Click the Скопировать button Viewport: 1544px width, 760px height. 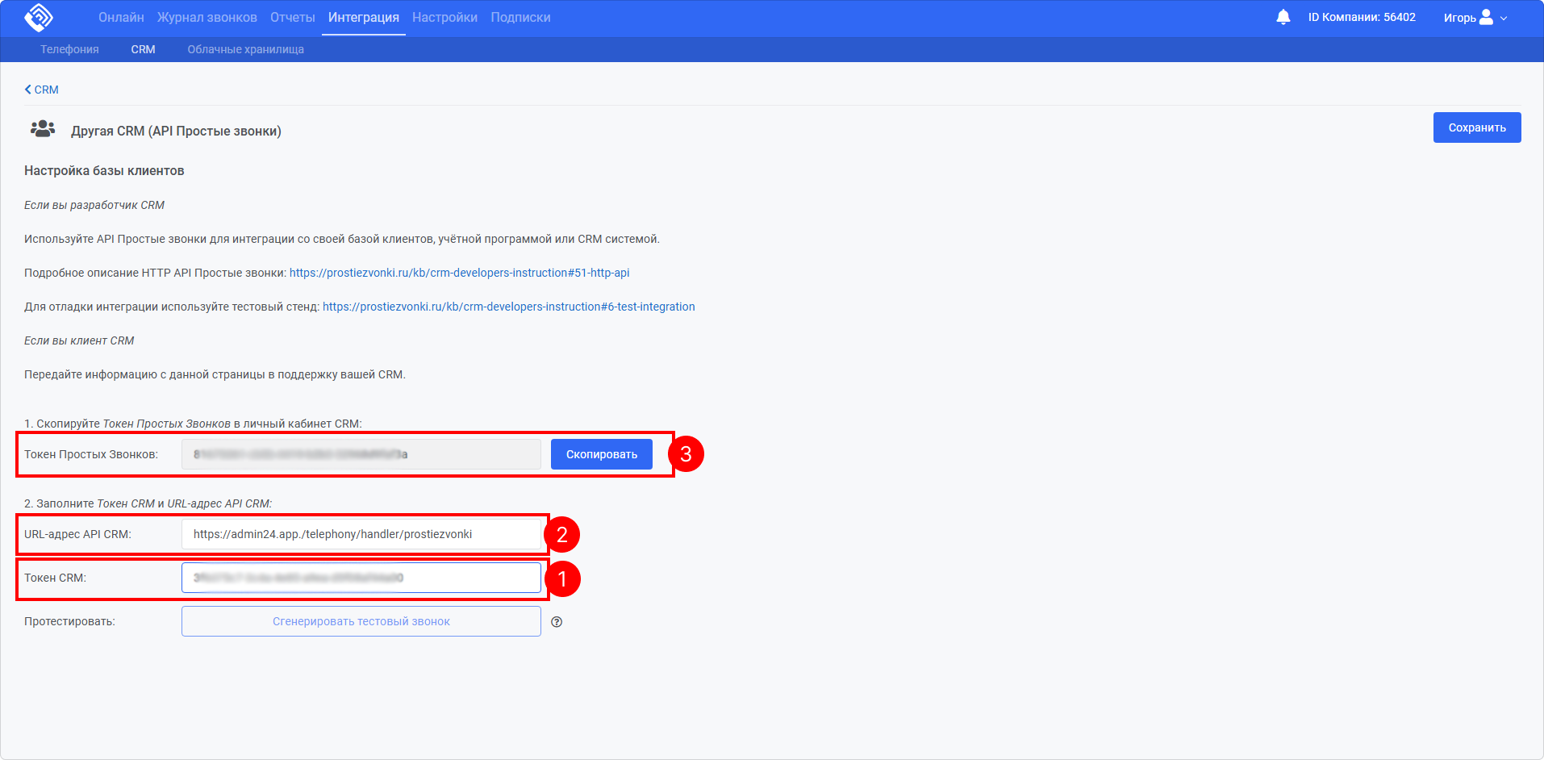pyautogui.click(x=602, y=454)
